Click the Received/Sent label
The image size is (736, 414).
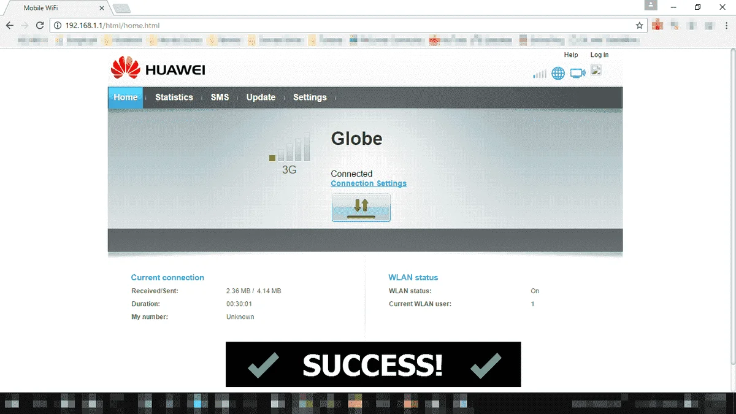[155, 291]
